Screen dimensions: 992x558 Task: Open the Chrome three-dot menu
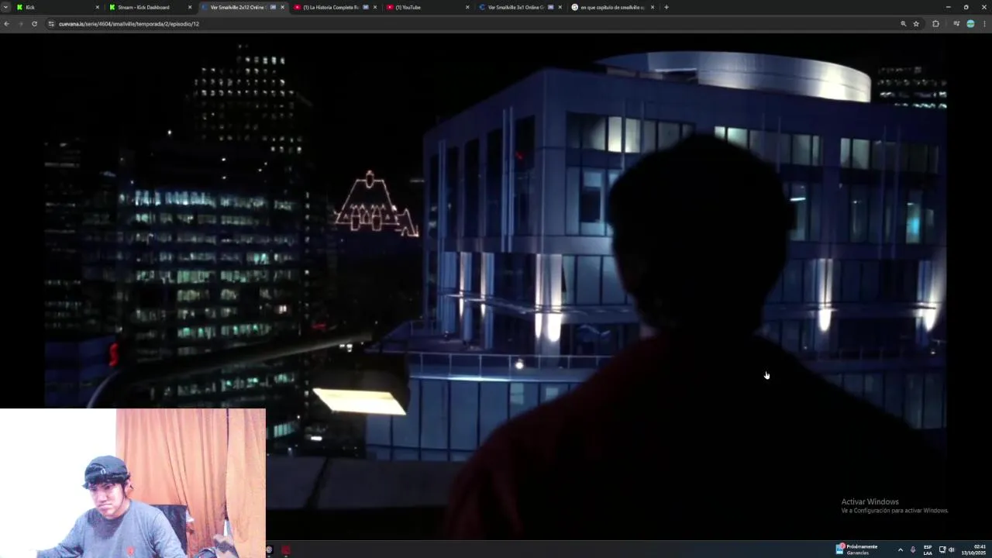[x=984, y=24]
